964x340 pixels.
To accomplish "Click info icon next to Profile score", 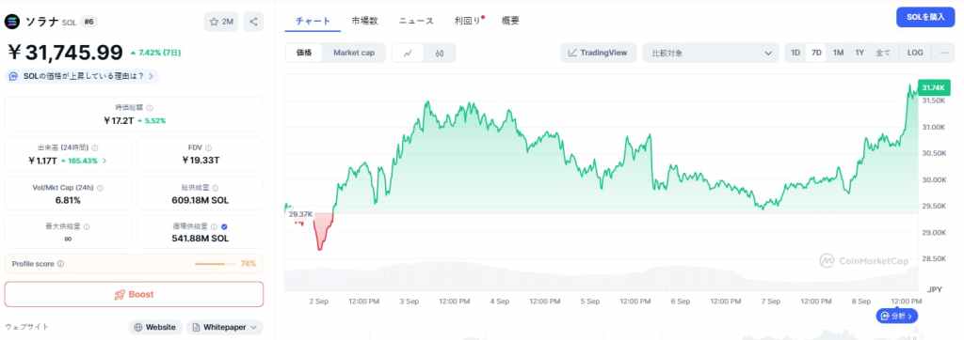I will (x=60, y=264).
